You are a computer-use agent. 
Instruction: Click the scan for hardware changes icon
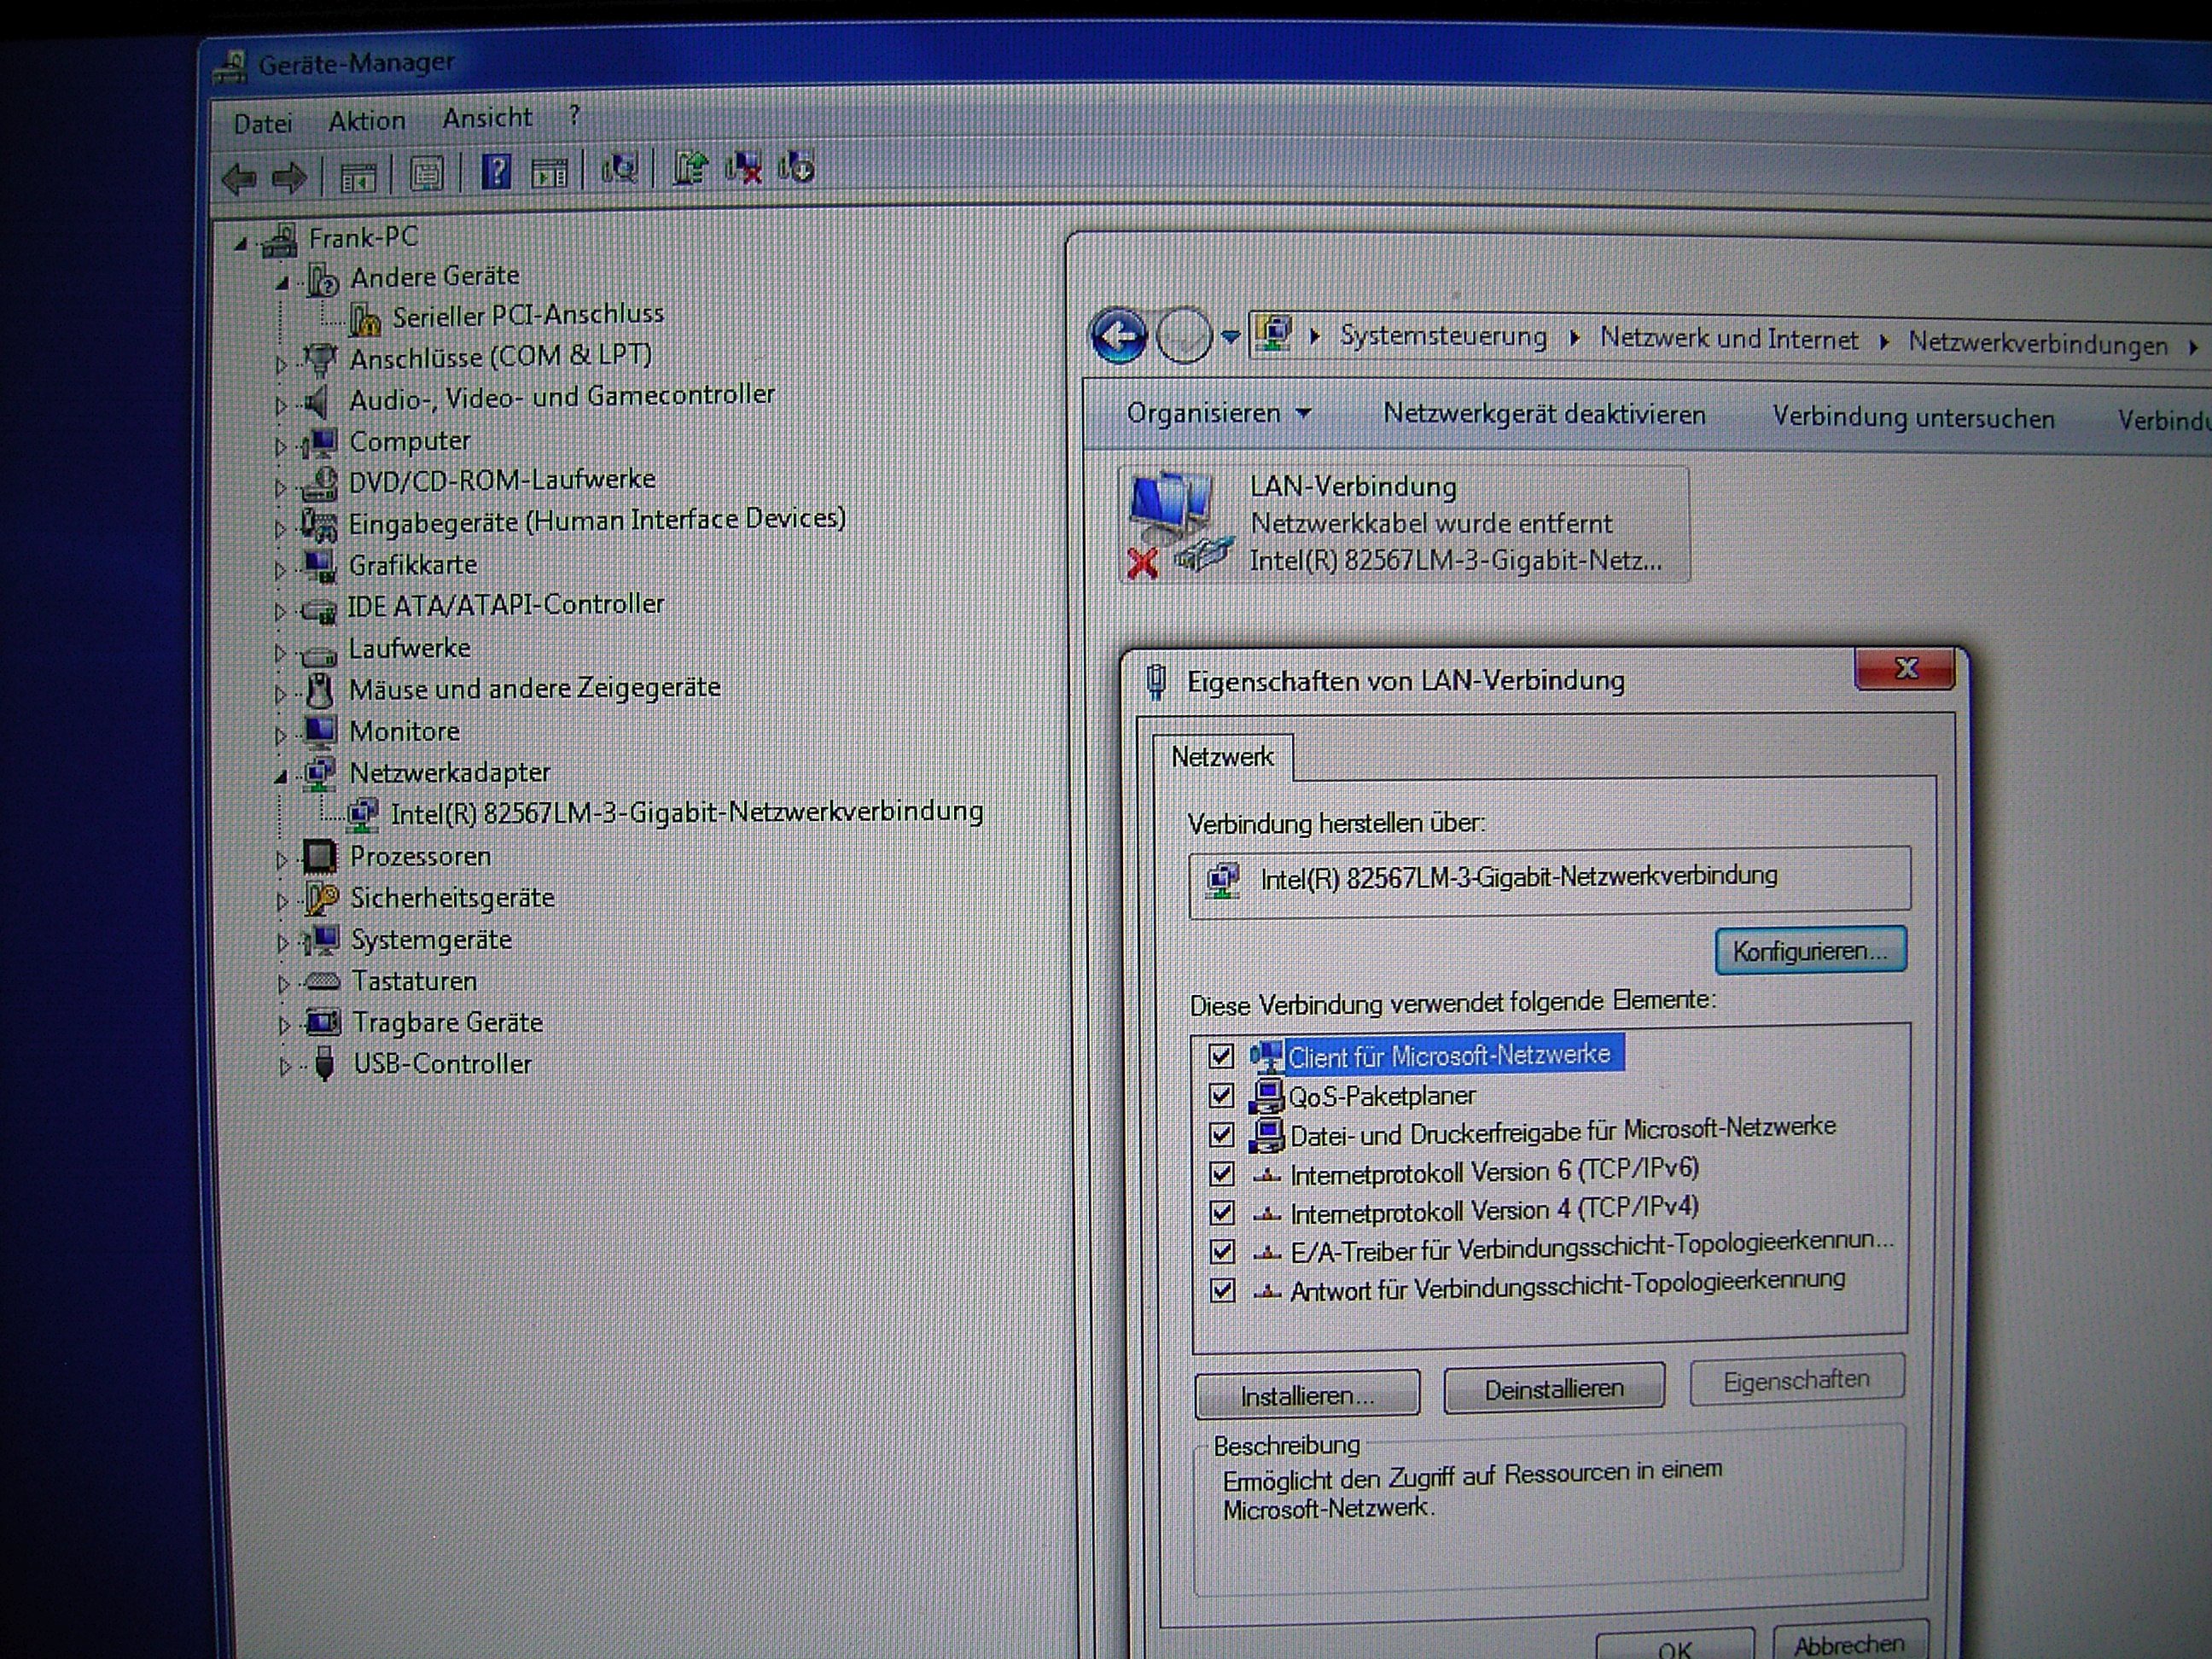(619, 170)
